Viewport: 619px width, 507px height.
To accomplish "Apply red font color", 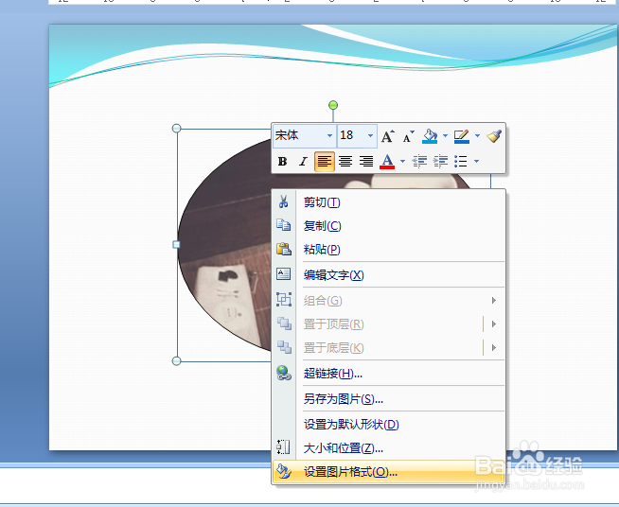I will pyautogui.click(x=387, y=162).
